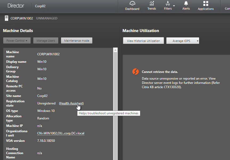230x160 pixels.
Task: Click the Unregistered registration state value
Action: coord(46,103)
